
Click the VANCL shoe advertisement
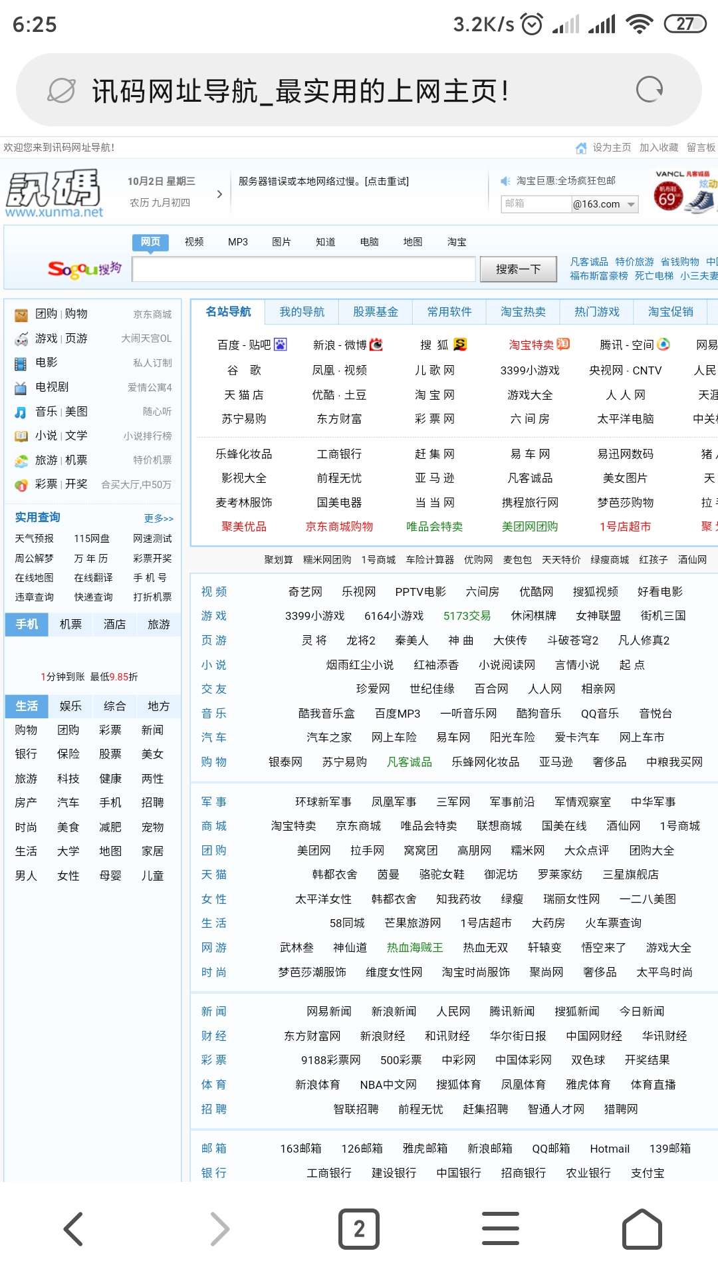685,192
